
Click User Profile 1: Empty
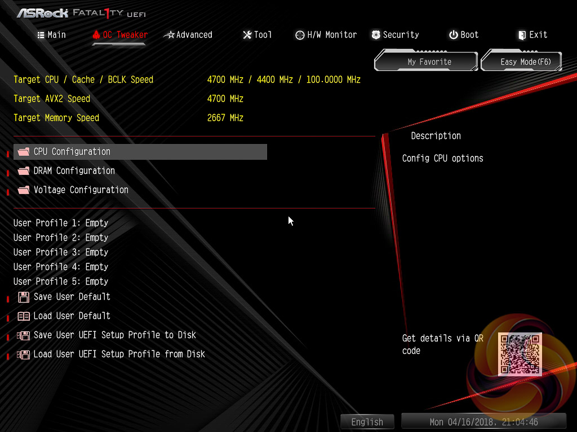[x=61, y=223]
